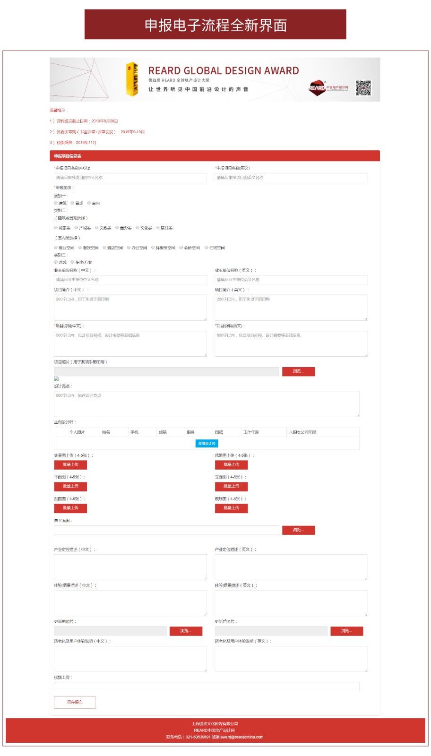Choose 建成 status radio
431x756 pixels.
[x=56, y=262]
